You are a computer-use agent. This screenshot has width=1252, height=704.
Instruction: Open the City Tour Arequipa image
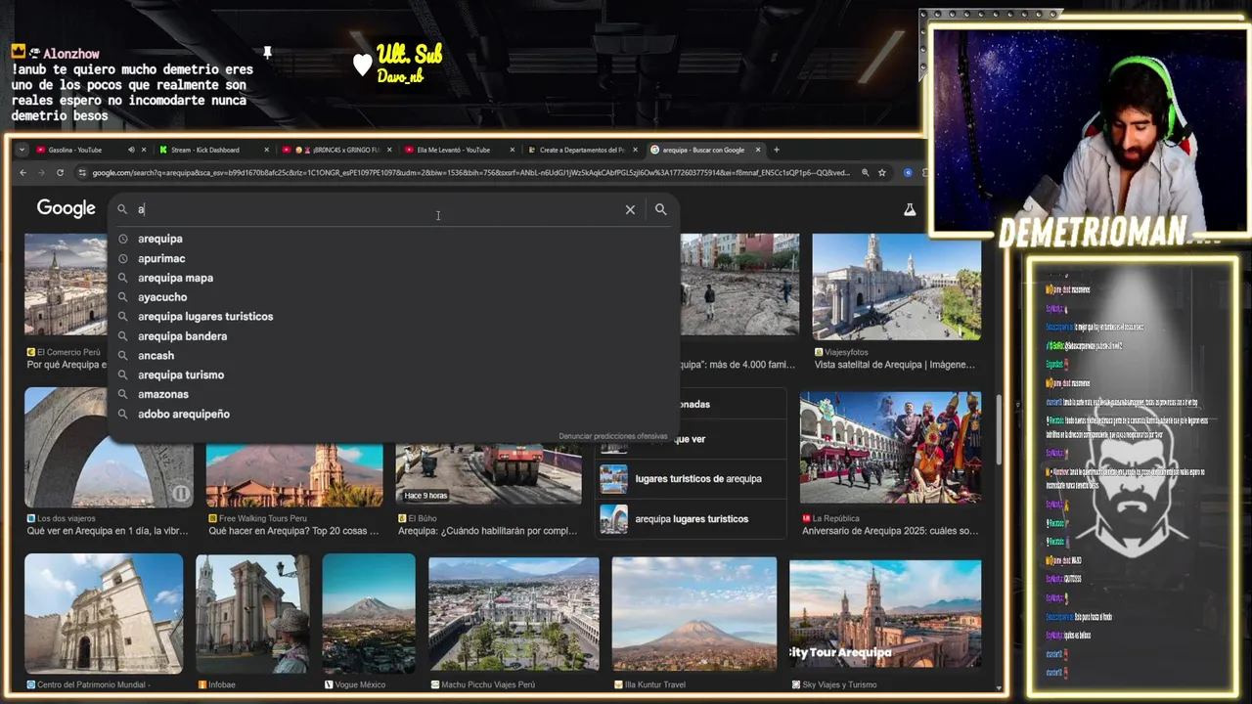(885, 613)
